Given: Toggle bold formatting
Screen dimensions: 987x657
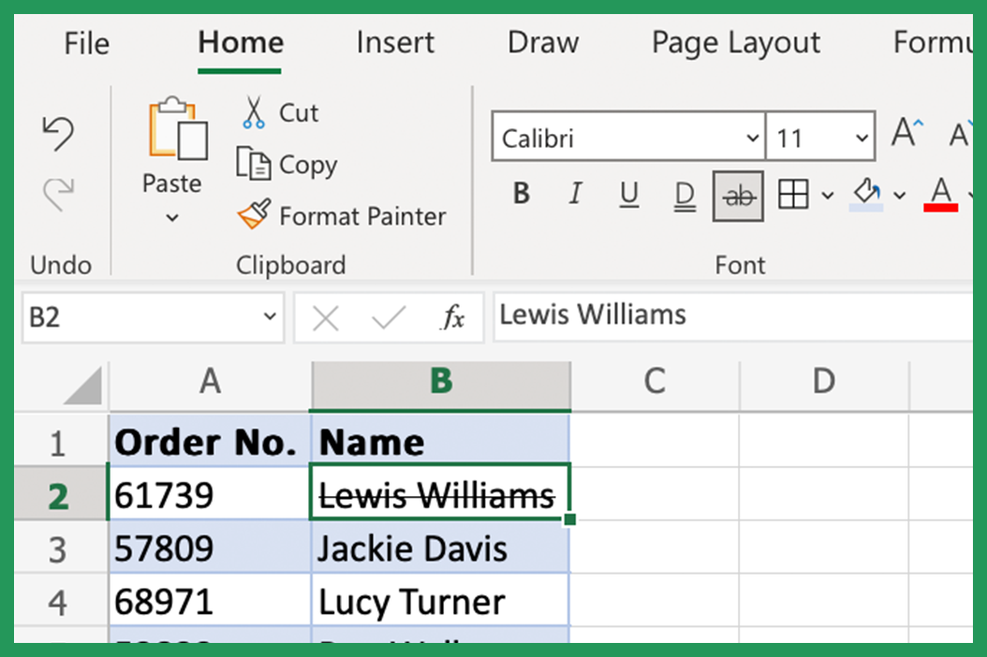Looking at the screenshot, I should point(521,195).
